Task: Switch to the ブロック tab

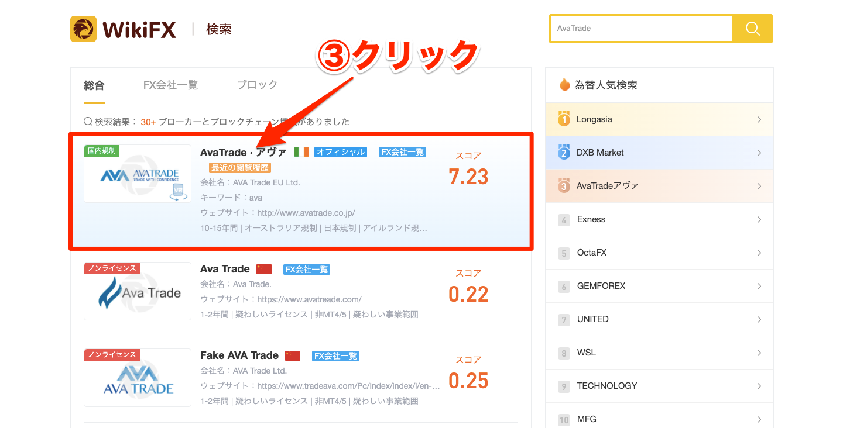Action: [x=257, y=85]
